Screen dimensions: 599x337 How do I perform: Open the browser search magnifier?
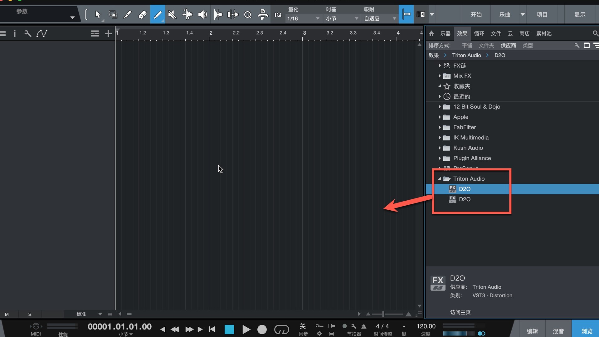595,33
